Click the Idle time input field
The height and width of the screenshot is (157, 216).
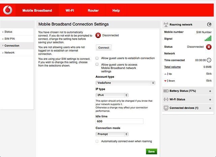pos(119,121)
